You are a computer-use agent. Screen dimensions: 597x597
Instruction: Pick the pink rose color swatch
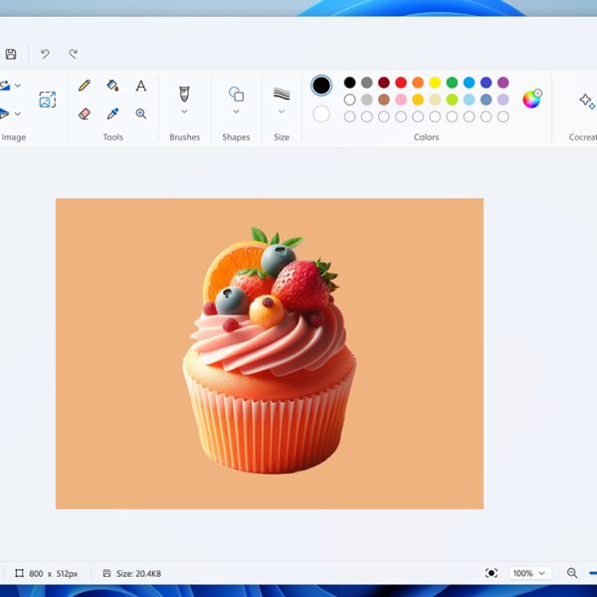[x=401, y=99]
